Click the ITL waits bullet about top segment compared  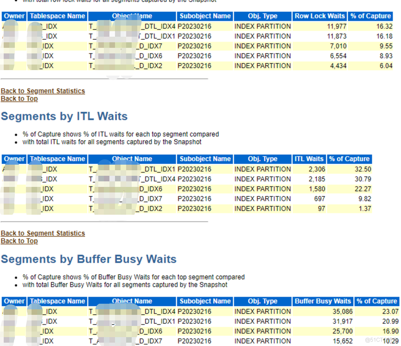point(121,134)
